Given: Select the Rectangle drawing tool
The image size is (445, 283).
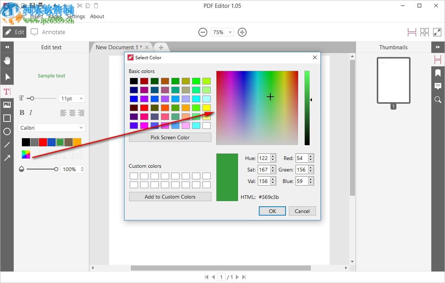Looking at the screenshot, I should tap(7, 118).
